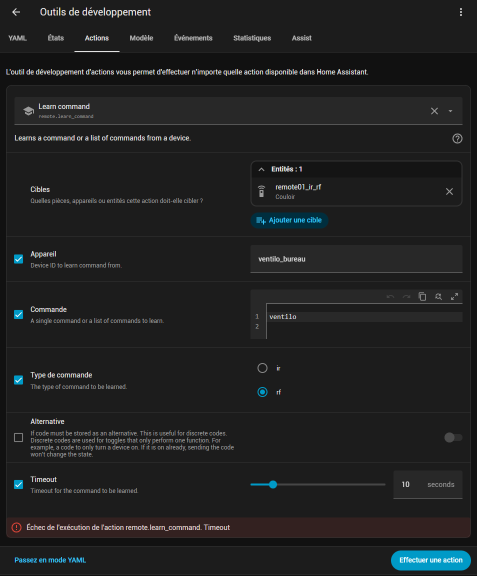Viewport: 477px width, 576px height.
Task: Switch to the États tab
Action: pyautogui.click(x=55, y=38)
